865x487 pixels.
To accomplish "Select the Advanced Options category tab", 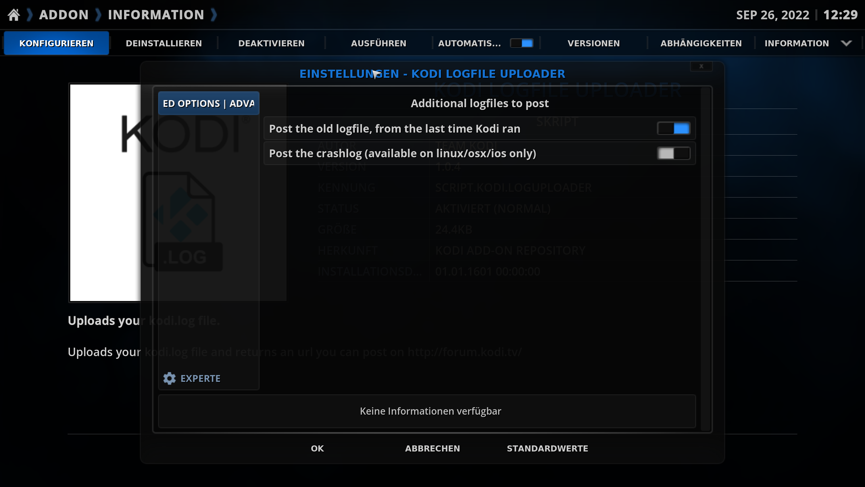I will pos(209,103).
